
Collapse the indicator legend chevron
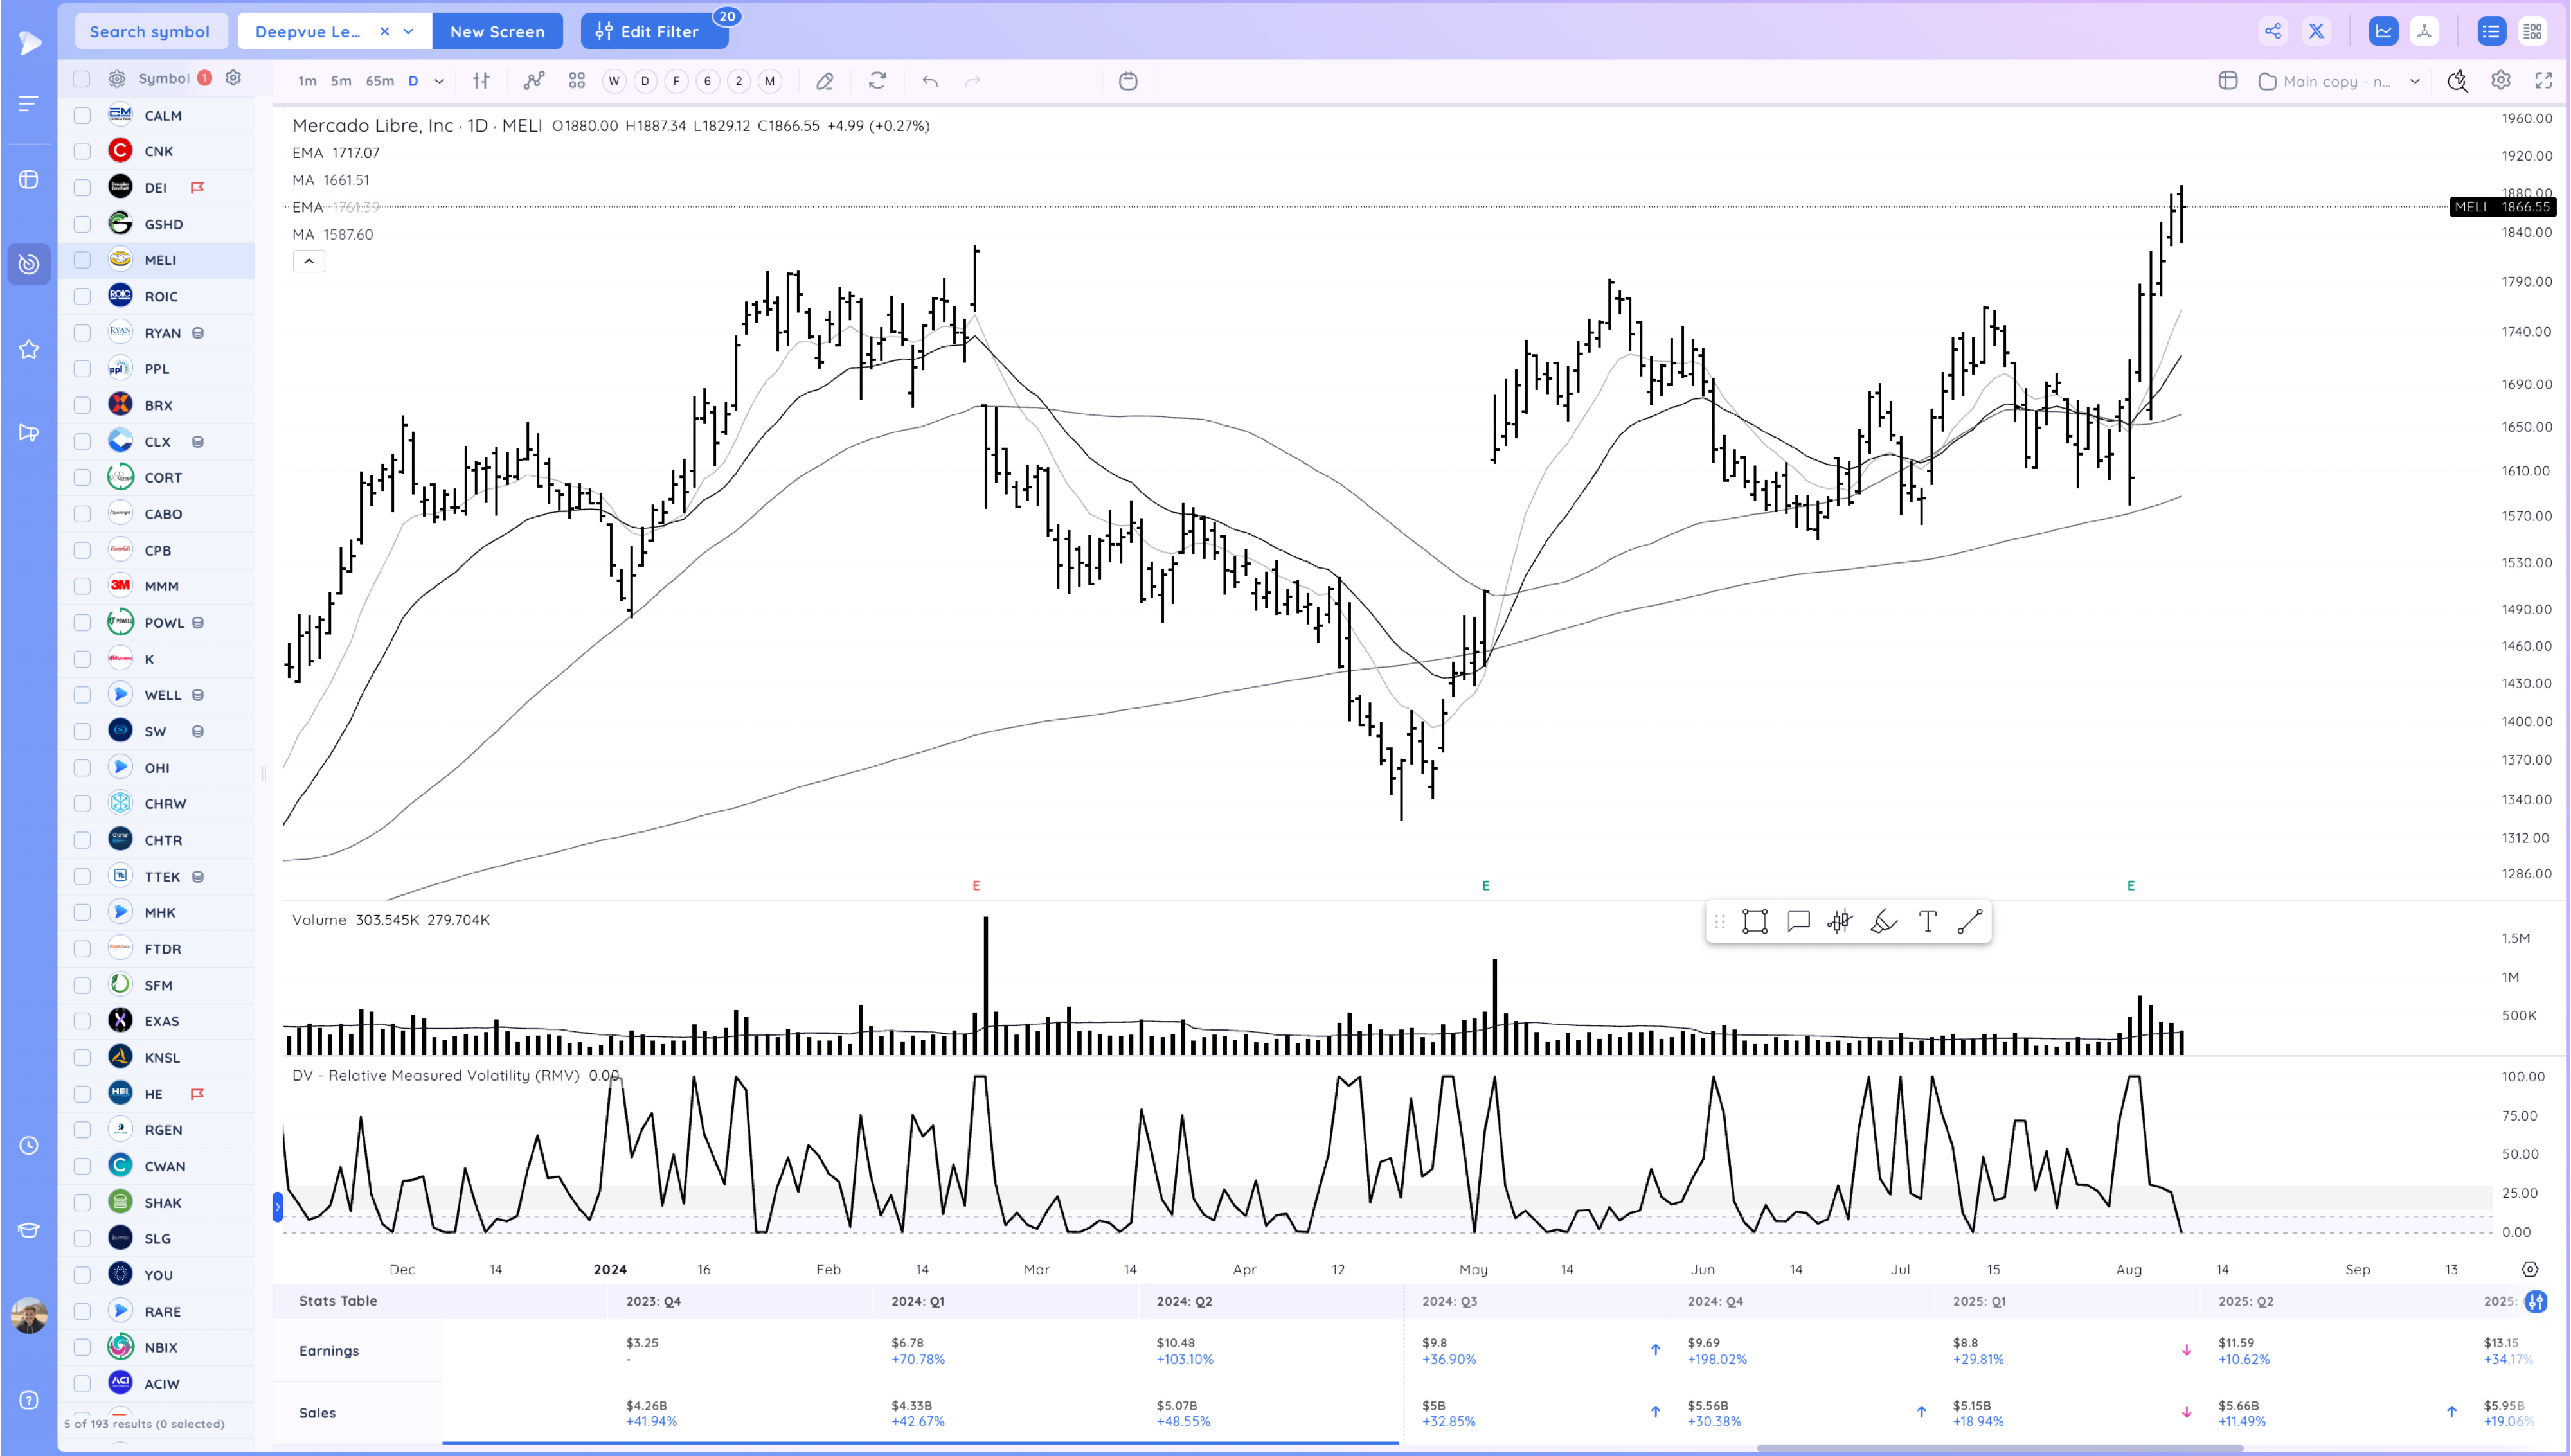point(309,261)
